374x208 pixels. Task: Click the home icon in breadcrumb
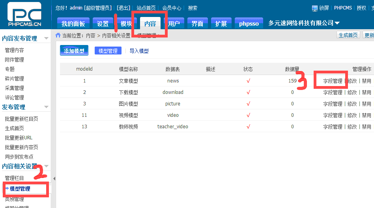tap(58, 35)
